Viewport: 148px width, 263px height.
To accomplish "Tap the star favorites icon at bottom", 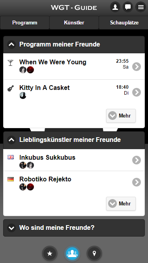I will [x=50, y=254].
